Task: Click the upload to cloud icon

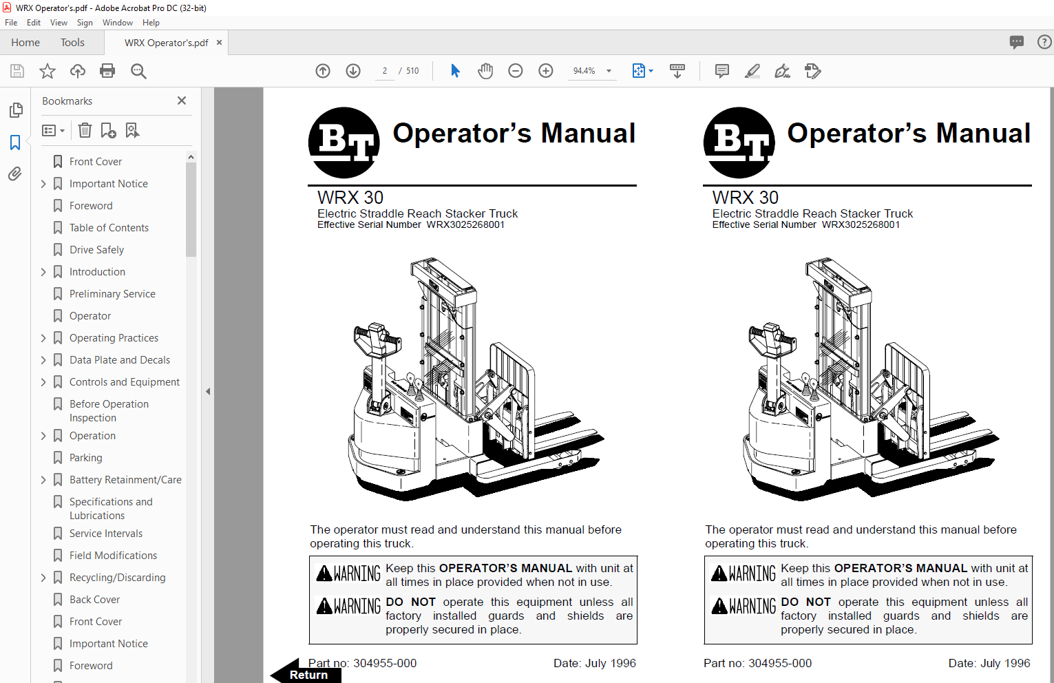Action: click(x=78, y=71)
